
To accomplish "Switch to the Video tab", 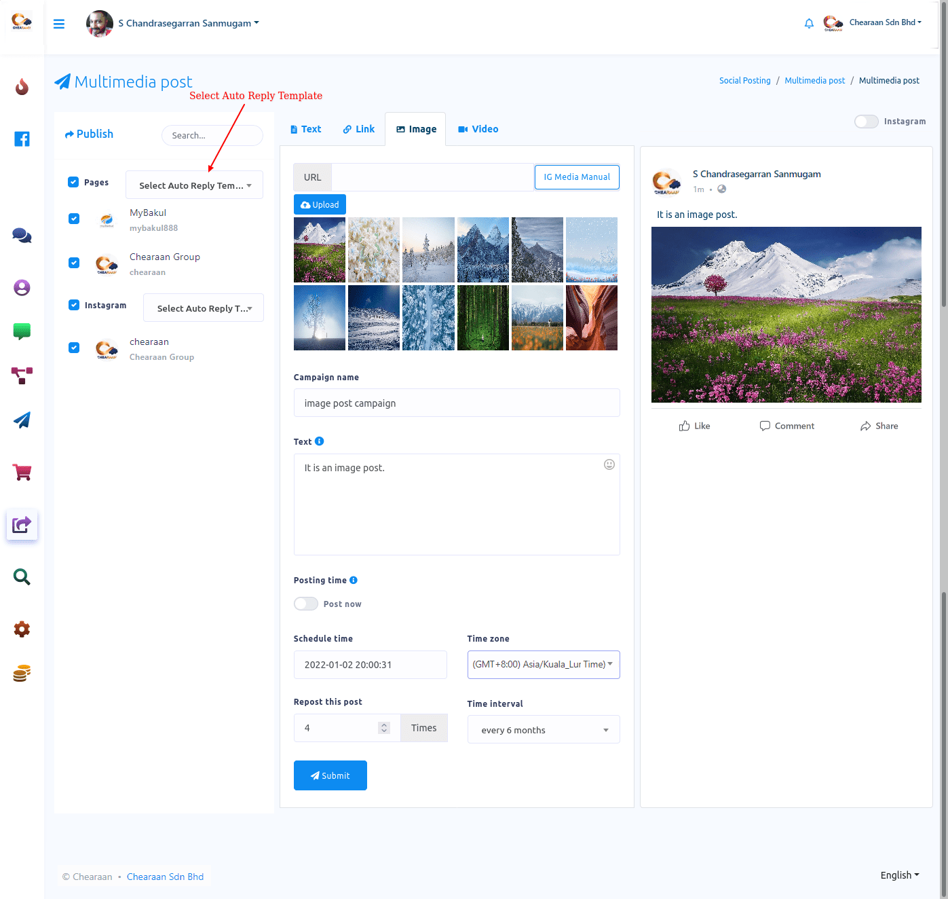I will tap(478, 129).
